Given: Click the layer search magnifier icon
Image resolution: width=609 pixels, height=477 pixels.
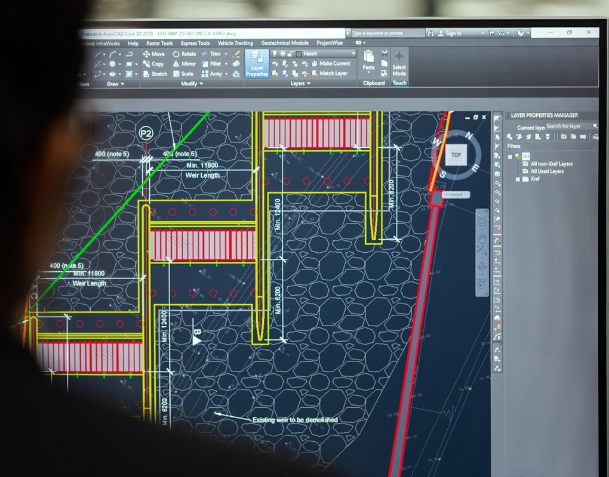Looking at the screenshot, I should 595,126.
